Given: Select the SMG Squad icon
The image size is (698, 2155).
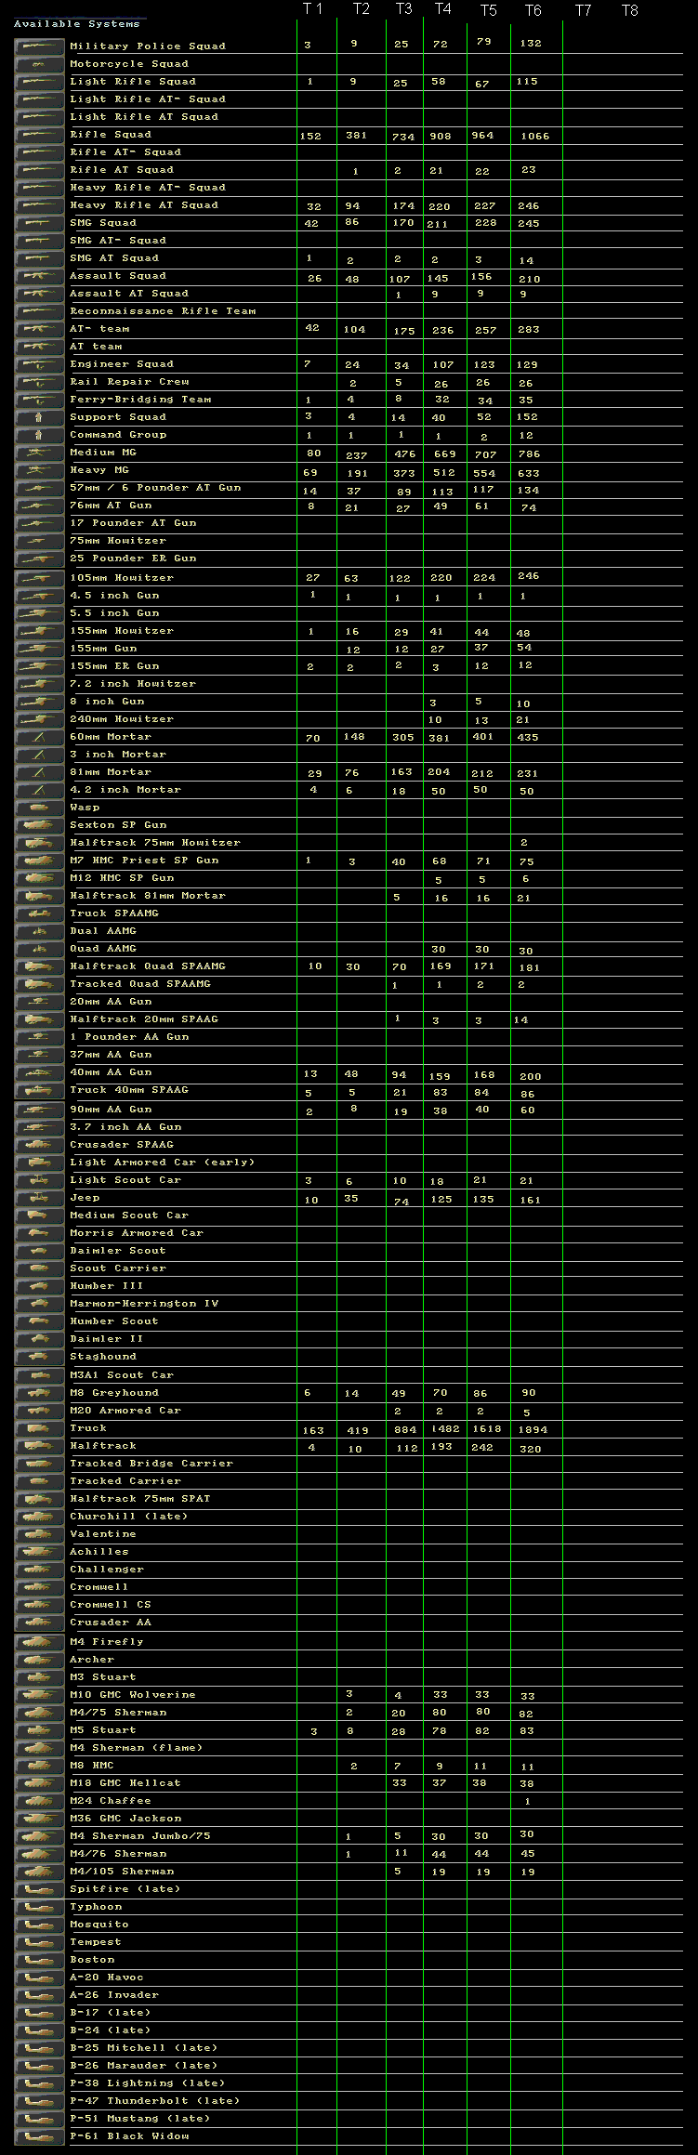Looking at the screenshot, I should (39, 222).
